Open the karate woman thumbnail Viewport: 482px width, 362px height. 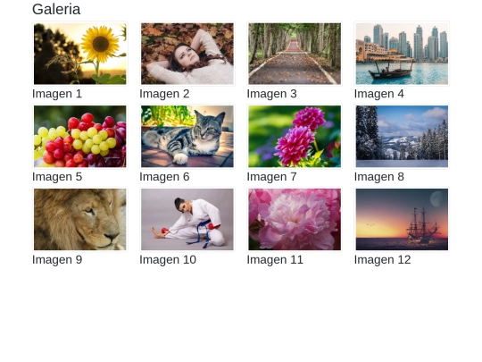pyautogui.click(x=187, y=220)
